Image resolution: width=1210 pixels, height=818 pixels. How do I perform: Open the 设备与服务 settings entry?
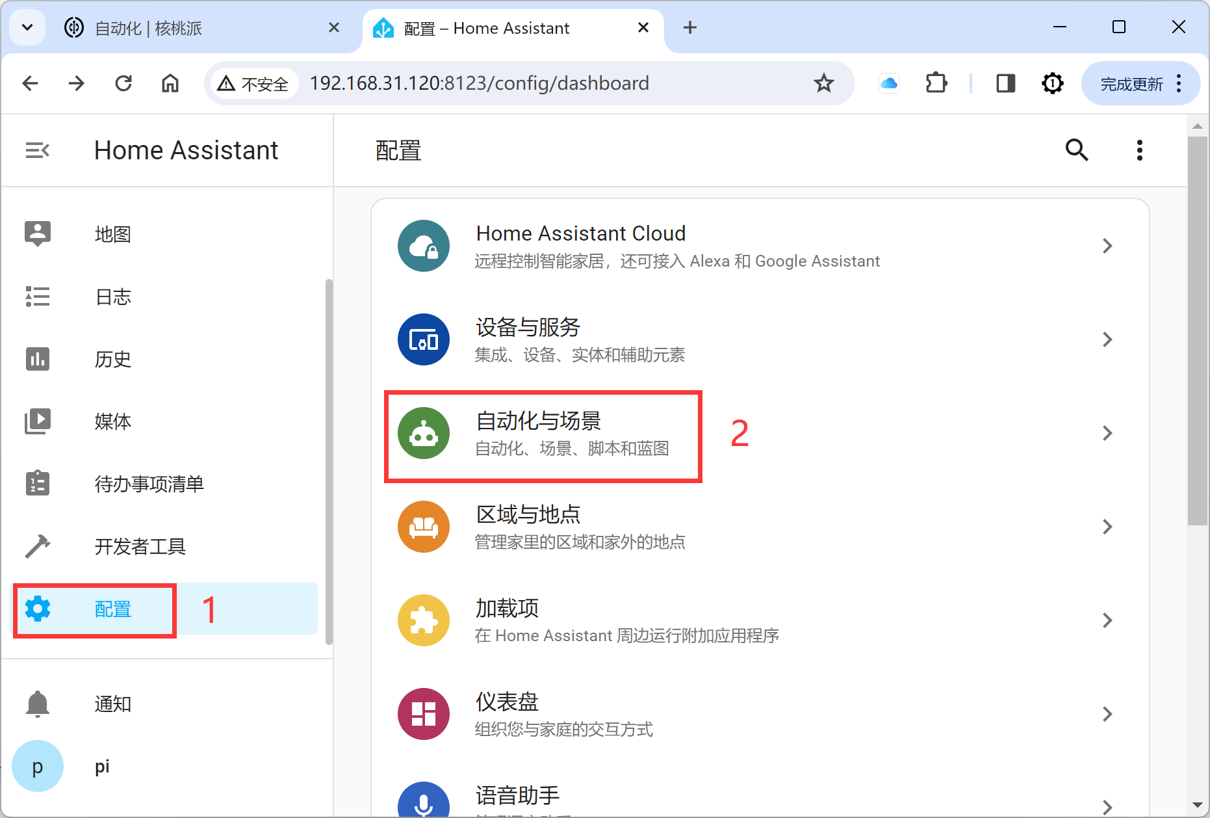[x=760, y=339]
